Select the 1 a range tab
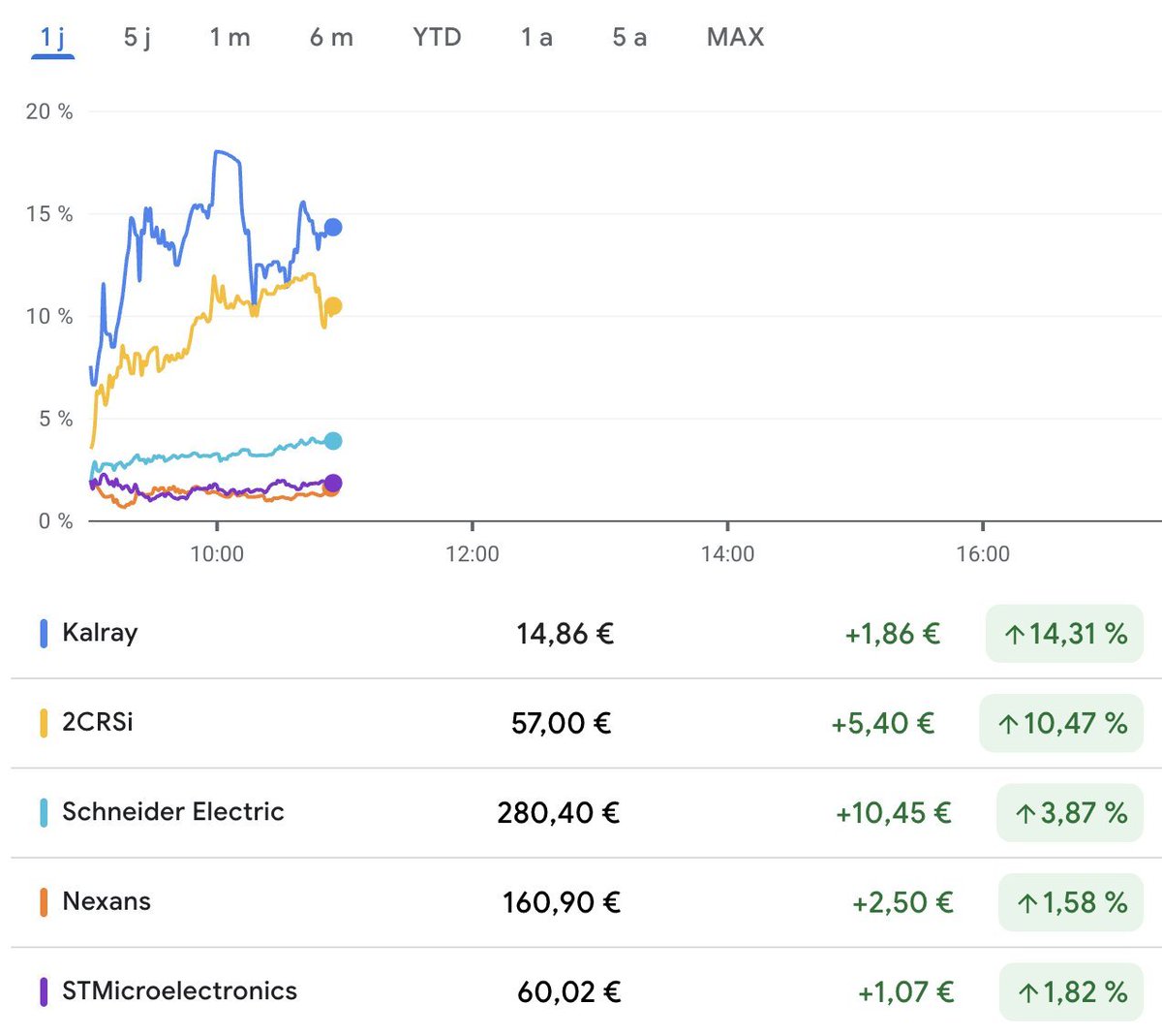The height and width of the screenshot is (1035, 1162). coord(536,38)
